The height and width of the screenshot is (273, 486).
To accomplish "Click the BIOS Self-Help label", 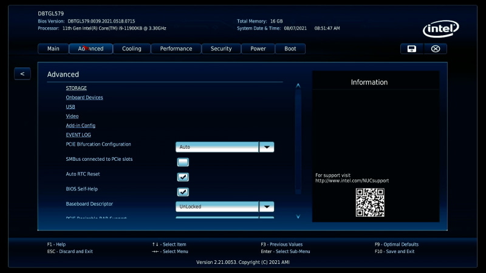I will pos(81,189).
